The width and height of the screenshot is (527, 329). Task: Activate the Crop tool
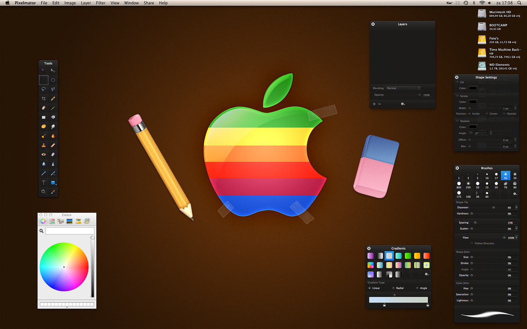(x=44, y=99)
